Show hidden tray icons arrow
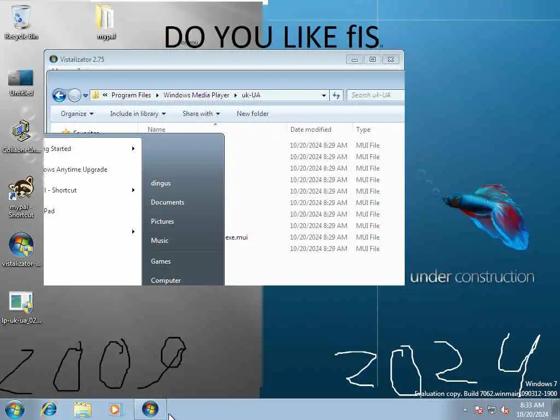560x420 pixels. (x=465, y=410)
